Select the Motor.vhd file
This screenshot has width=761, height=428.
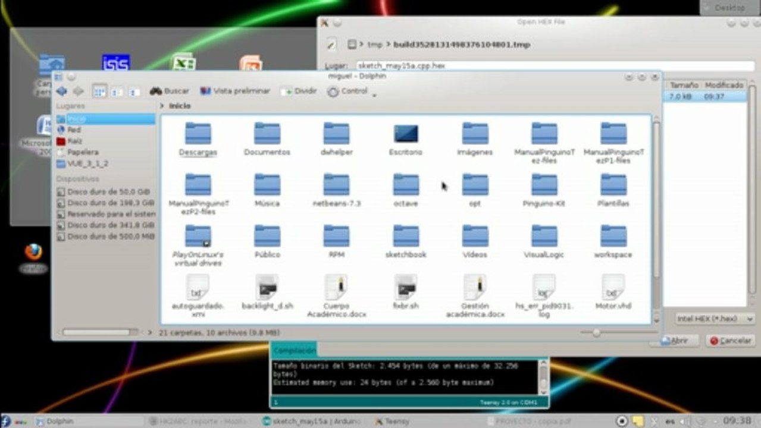(x=613, y=292)
